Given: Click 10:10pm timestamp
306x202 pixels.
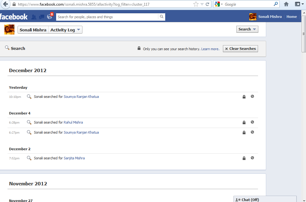Looking at the screenshot, I should point(15,97).
